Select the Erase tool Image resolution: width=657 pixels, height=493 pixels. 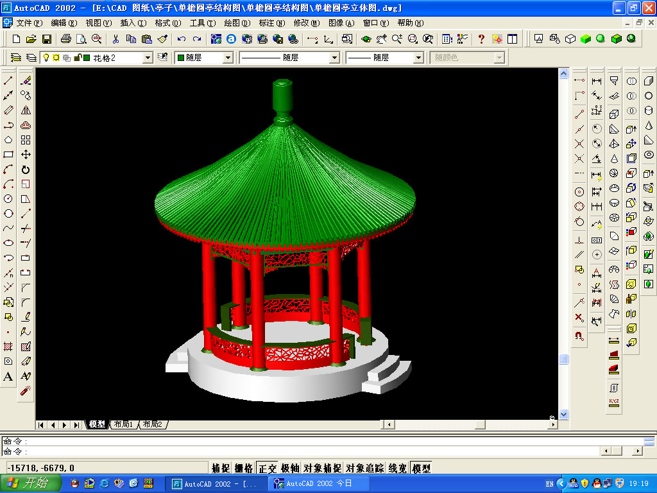(26, 80)
